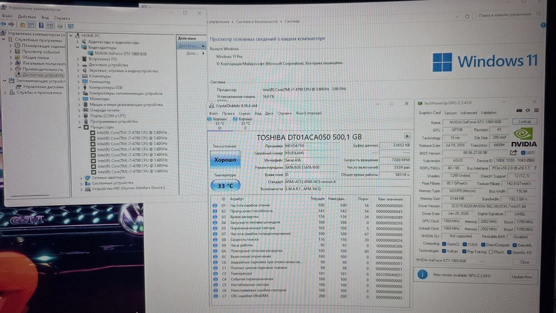
Task: Click the blue info icon in GPU-Z update bar
Action: pos(423,275)
